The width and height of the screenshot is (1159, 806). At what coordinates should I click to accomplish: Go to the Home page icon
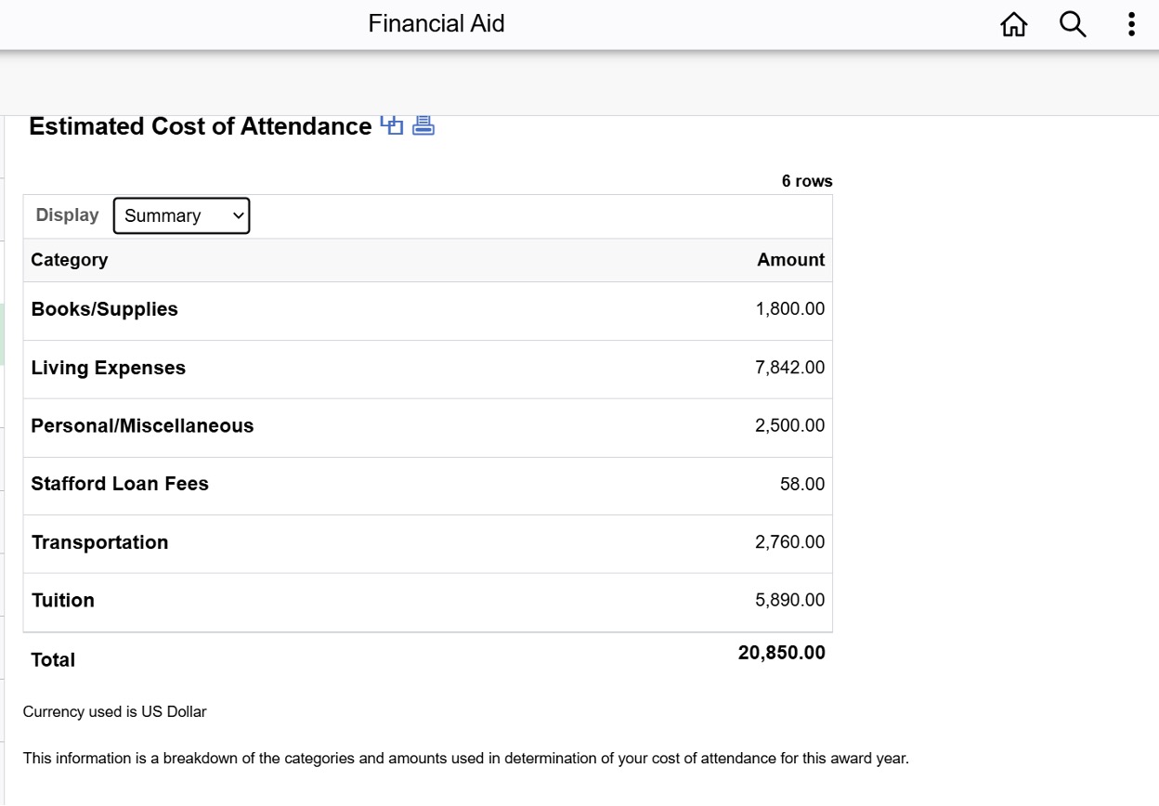point(1014,24)
